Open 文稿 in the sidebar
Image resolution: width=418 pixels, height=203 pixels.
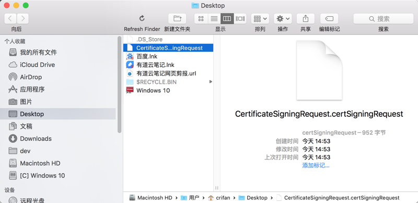[58, 126]
